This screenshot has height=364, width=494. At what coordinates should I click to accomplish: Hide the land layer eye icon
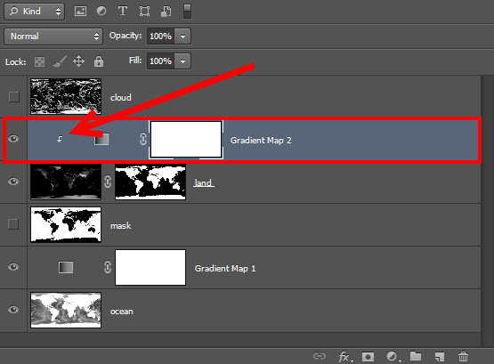pos(13,182)
